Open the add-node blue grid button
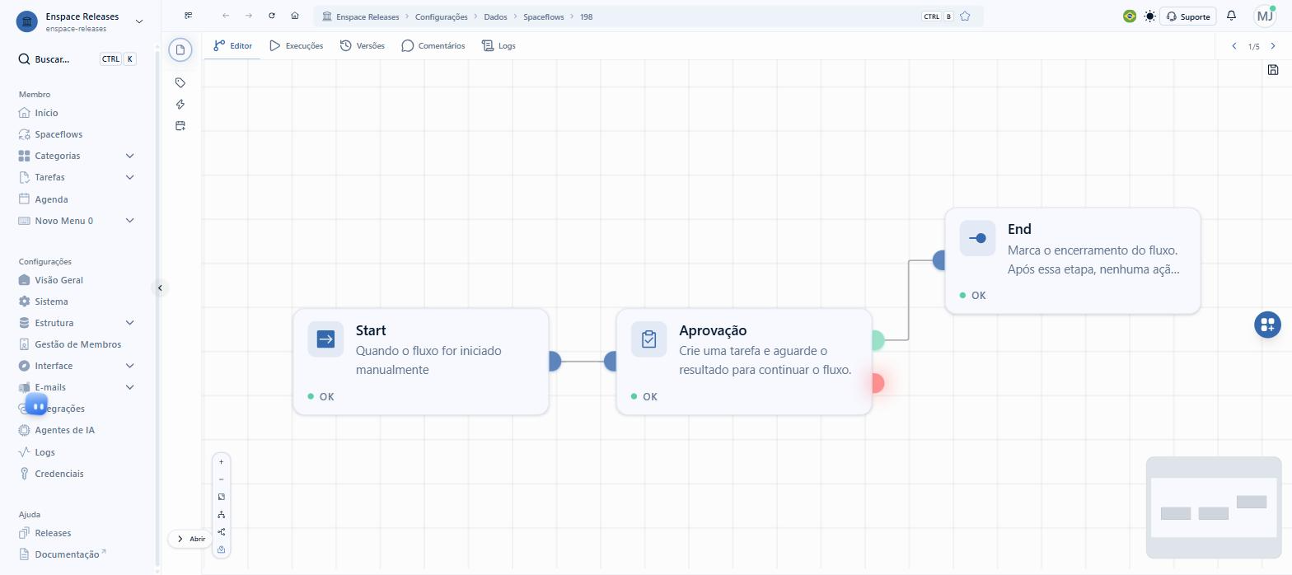Viewport: 1292px width, 575px height. coord(1267,325)
